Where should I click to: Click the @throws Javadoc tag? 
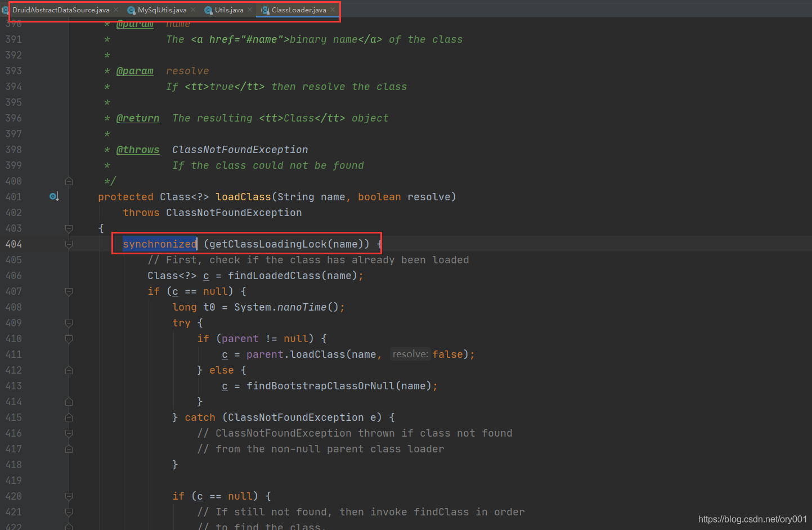point(138,150)
